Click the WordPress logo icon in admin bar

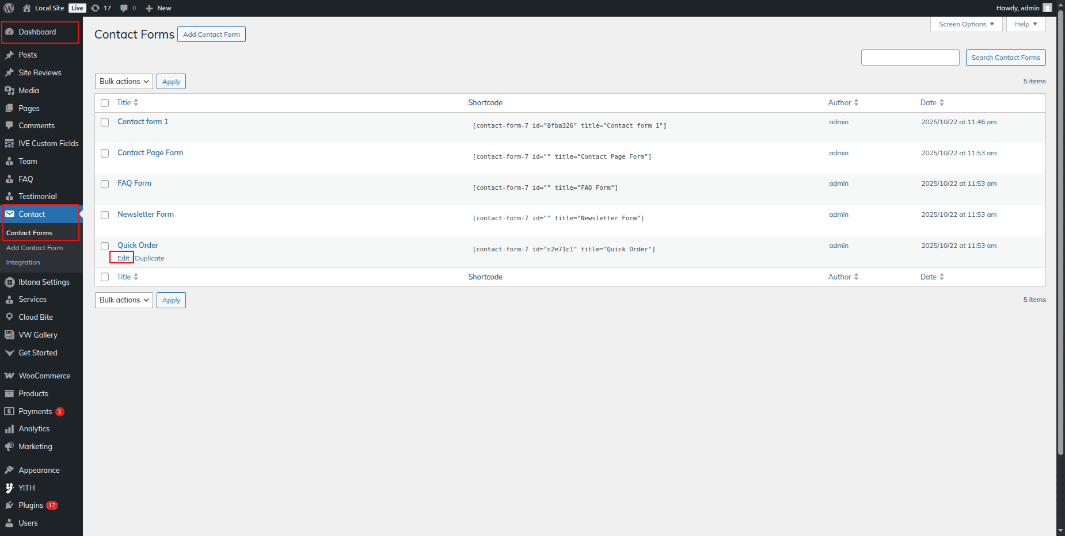pyautogui.click(x=9, y=8)
